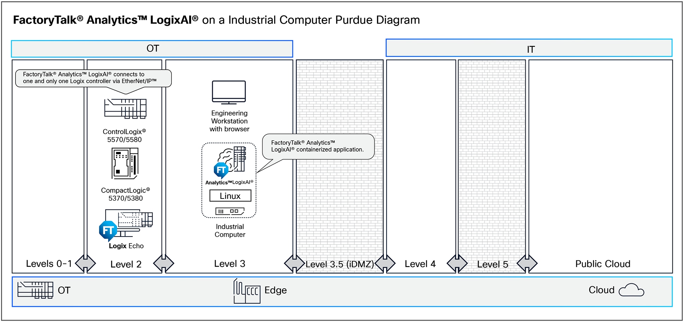The height and width of the screenshot is (322, 684).
Task: Click the CompactLogix controller icon
Action: (x=125, y=163)
